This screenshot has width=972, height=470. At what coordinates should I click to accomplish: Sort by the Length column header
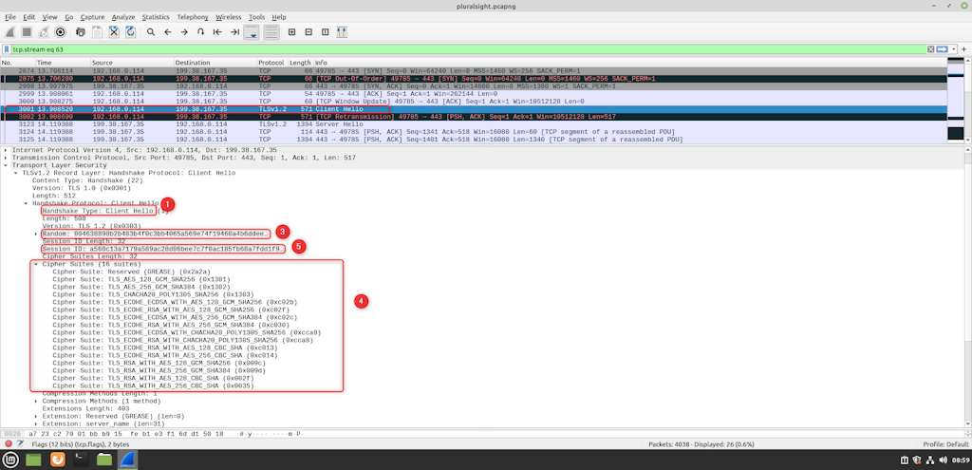[x=301, y=63]
